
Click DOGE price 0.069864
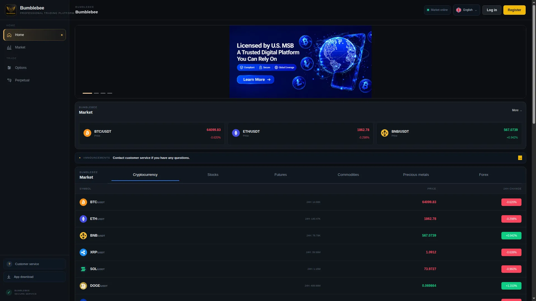point(429,286)
